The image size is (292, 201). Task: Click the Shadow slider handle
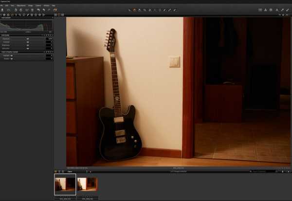click(12, 59)
